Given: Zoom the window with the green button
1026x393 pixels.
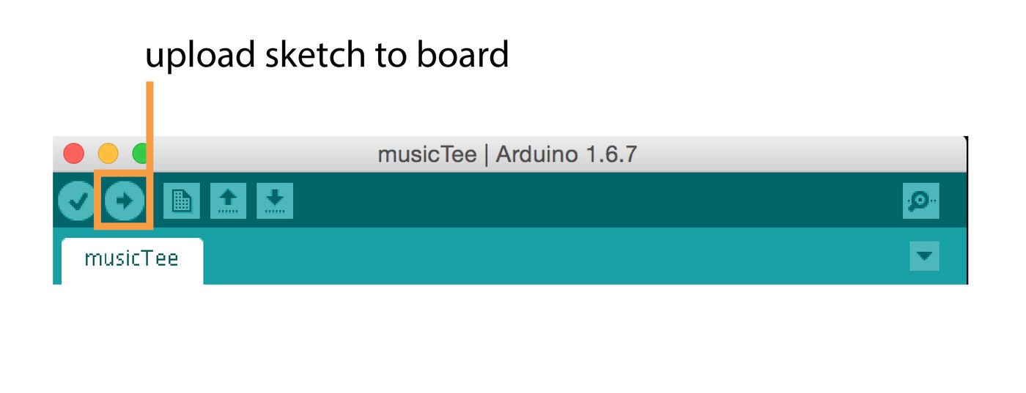Looking at the screenshot, I should coord(139,154).
